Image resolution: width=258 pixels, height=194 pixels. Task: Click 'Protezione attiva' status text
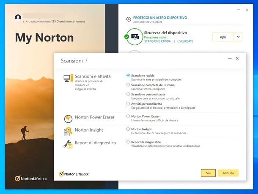click(x=155, y=38)
